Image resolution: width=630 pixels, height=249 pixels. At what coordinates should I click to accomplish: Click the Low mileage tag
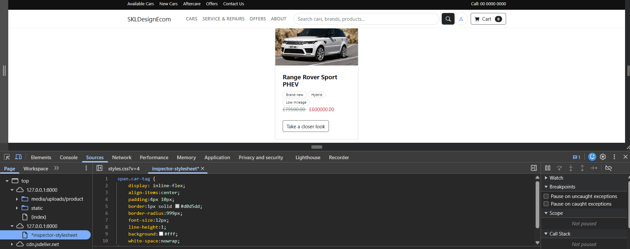296,102
